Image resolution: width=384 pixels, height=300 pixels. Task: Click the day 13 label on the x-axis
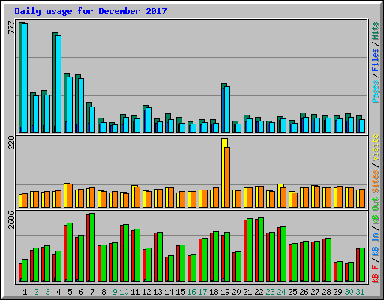click(157, 292)
